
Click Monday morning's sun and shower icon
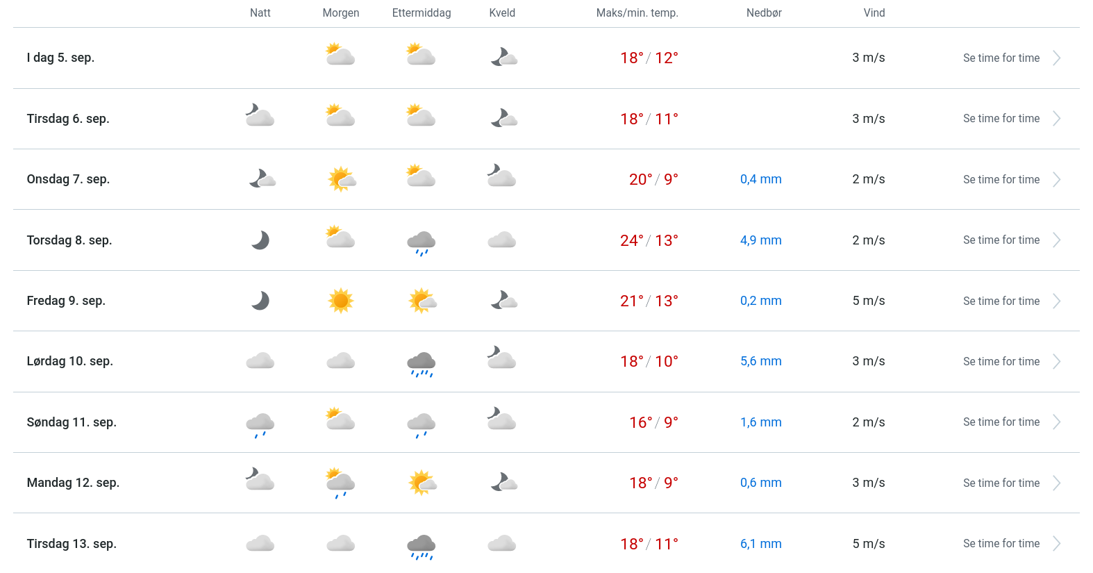pos(341,483)
